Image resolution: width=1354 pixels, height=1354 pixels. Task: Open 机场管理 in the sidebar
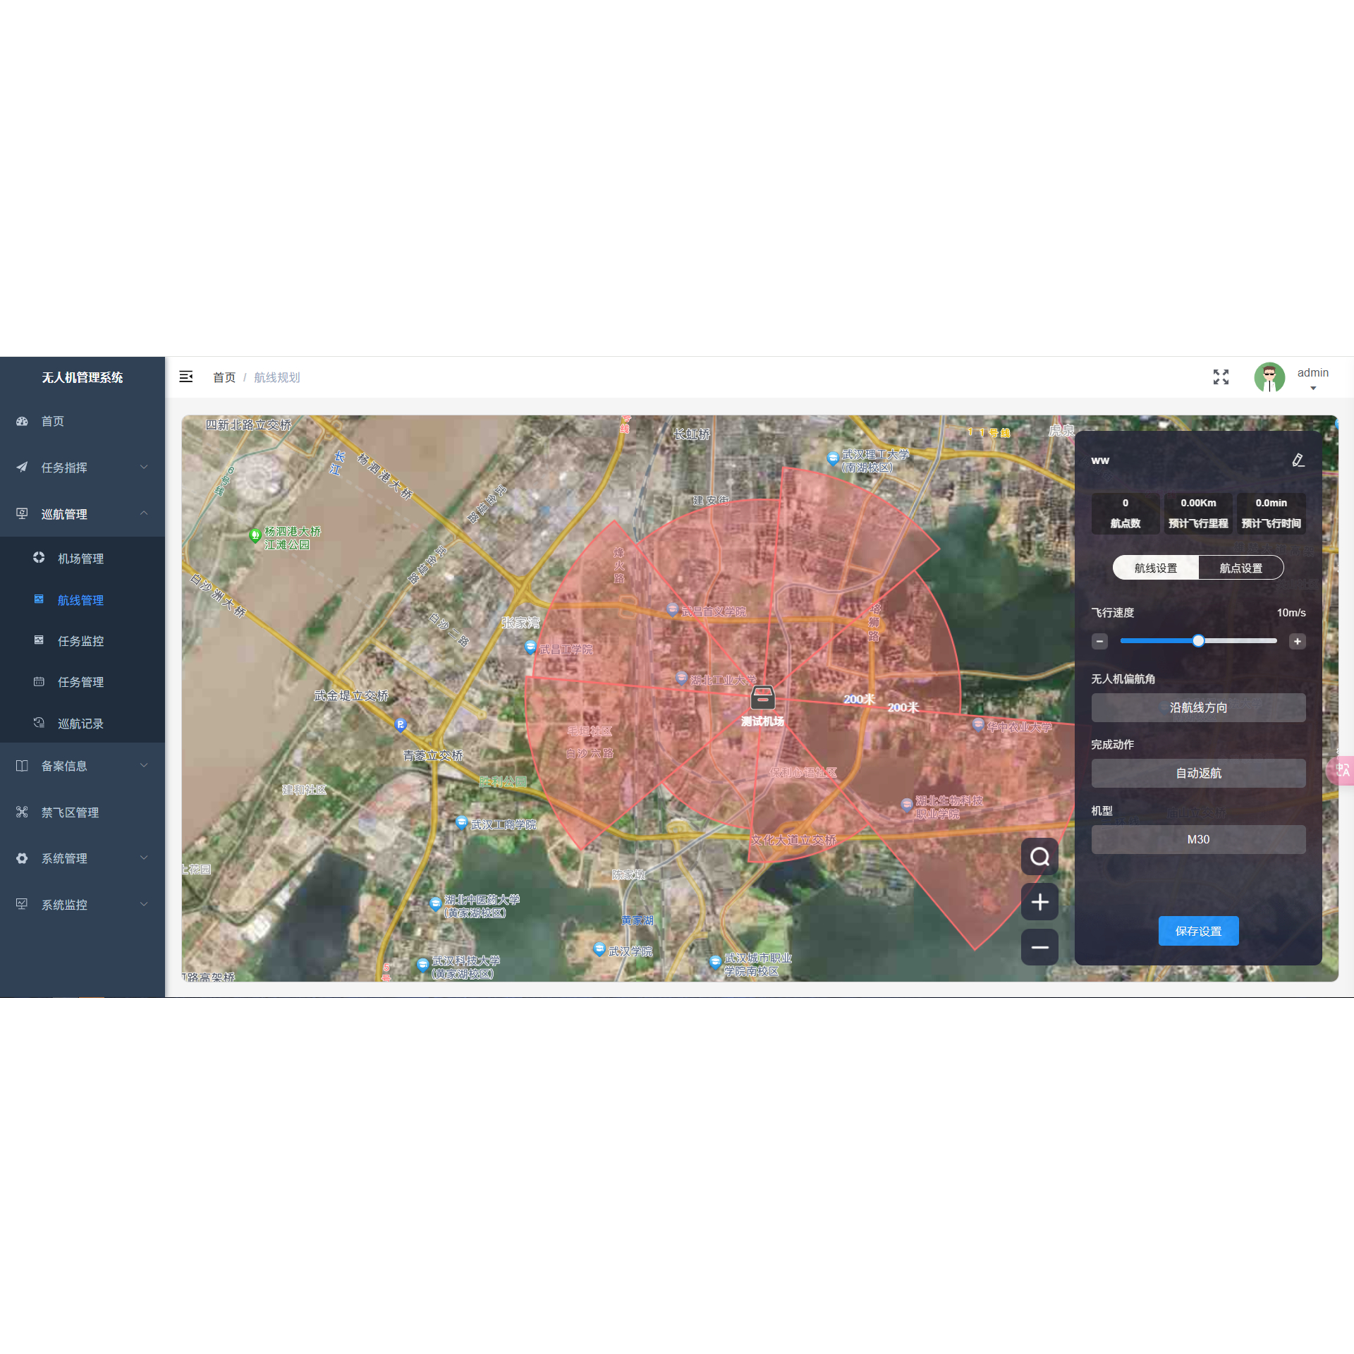tap(80, 559)
